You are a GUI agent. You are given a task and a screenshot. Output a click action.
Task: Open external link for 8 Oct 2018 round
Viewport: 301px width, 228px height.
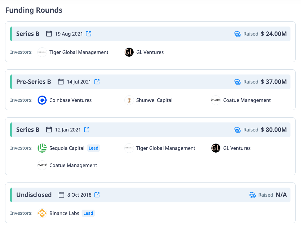97,195
